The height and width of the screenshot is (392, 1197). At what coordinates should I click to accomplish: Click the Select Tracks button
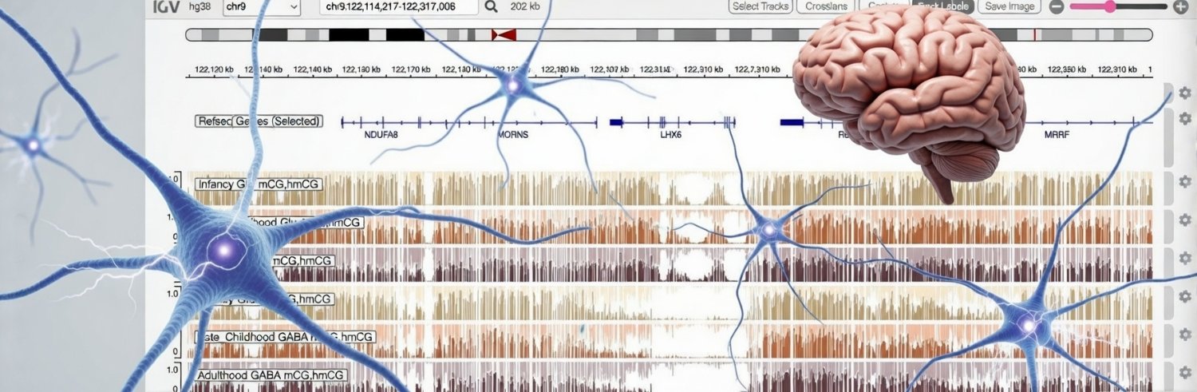tap(760, 6)
